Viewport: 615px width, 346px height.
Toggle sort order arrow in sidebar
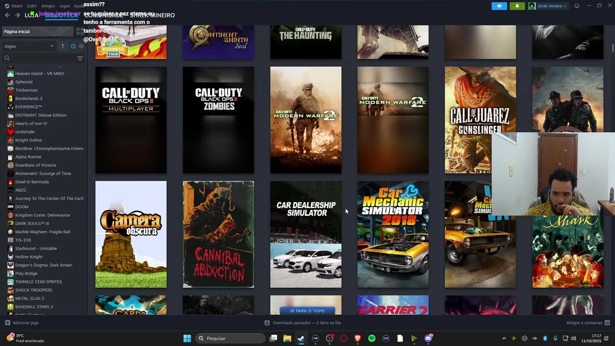coord(62,46)
